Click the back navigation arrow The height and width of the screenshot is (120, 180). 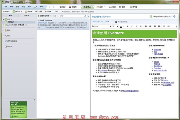tap(50, 7)
